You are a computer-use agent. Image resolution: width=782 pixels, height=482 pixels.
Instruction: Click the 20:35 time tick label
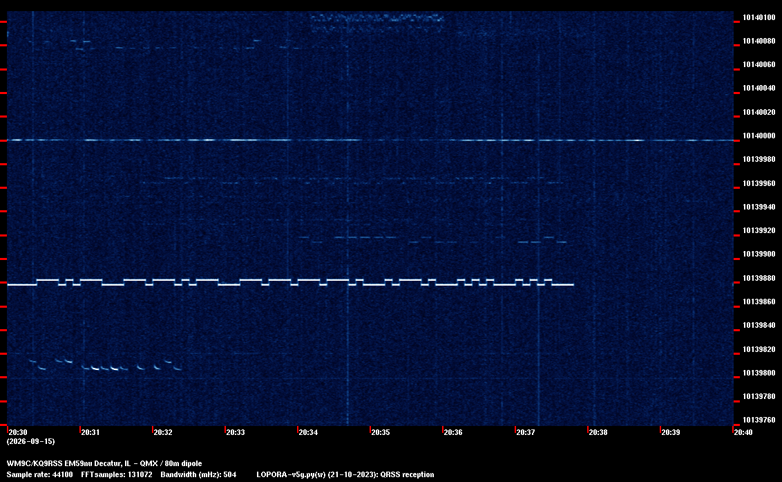click(380, 432)
